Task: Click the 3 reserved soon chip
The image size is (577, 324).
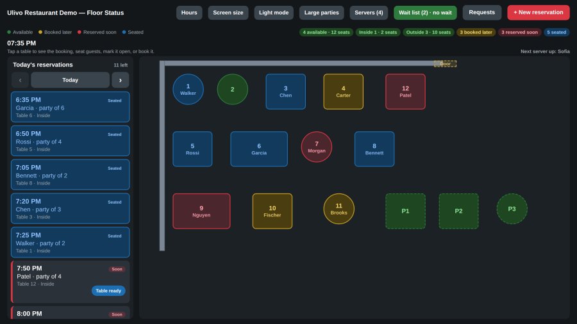Action: pos(519,32)
